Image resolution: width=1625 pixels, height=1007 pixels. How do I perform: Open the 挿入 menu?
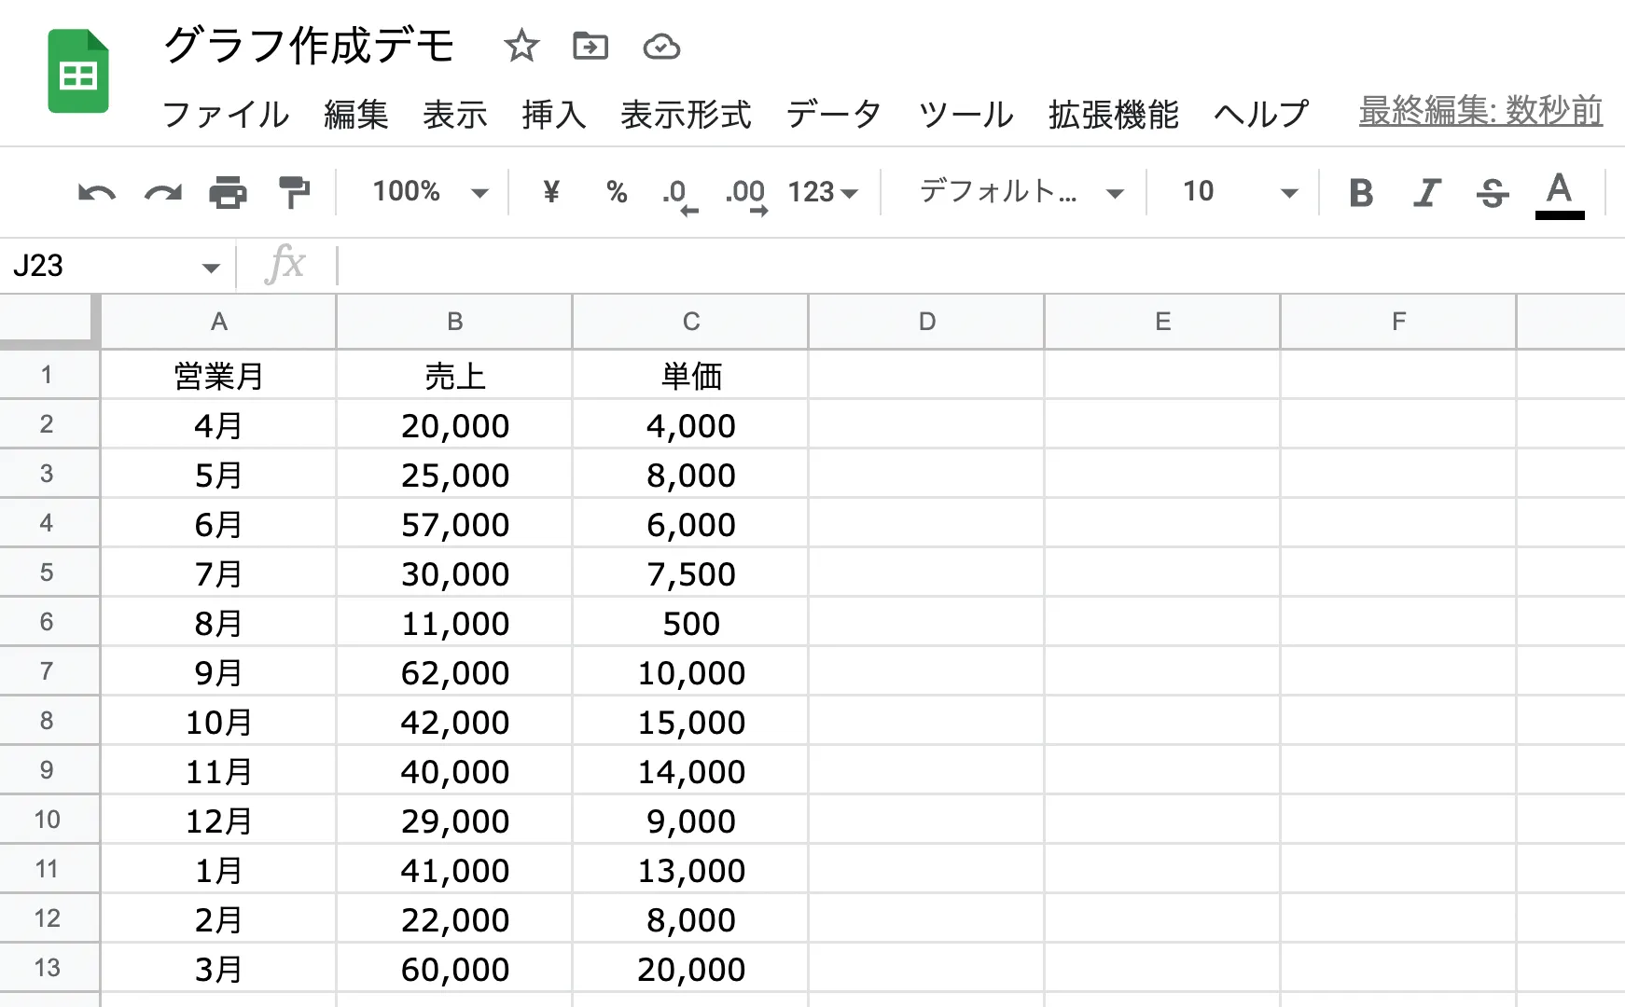pos(554,114)
